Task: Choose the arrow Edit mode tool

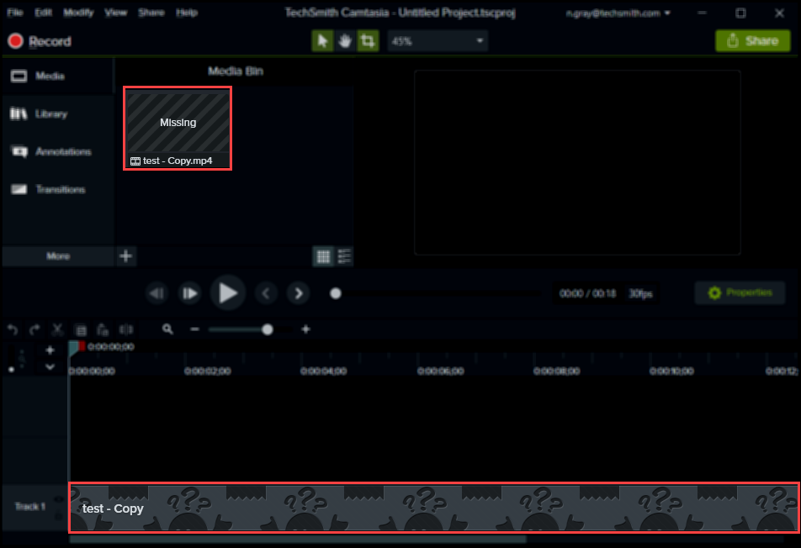Action: pos(323,41)
